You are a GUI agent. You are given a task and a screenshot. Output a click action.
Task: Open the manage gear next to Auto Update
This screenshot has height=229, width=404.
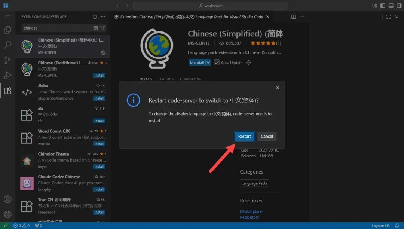248,62
